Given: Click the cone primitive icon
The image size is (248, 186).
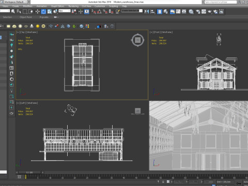Looking at the screenshot, I should pos(32,26).
